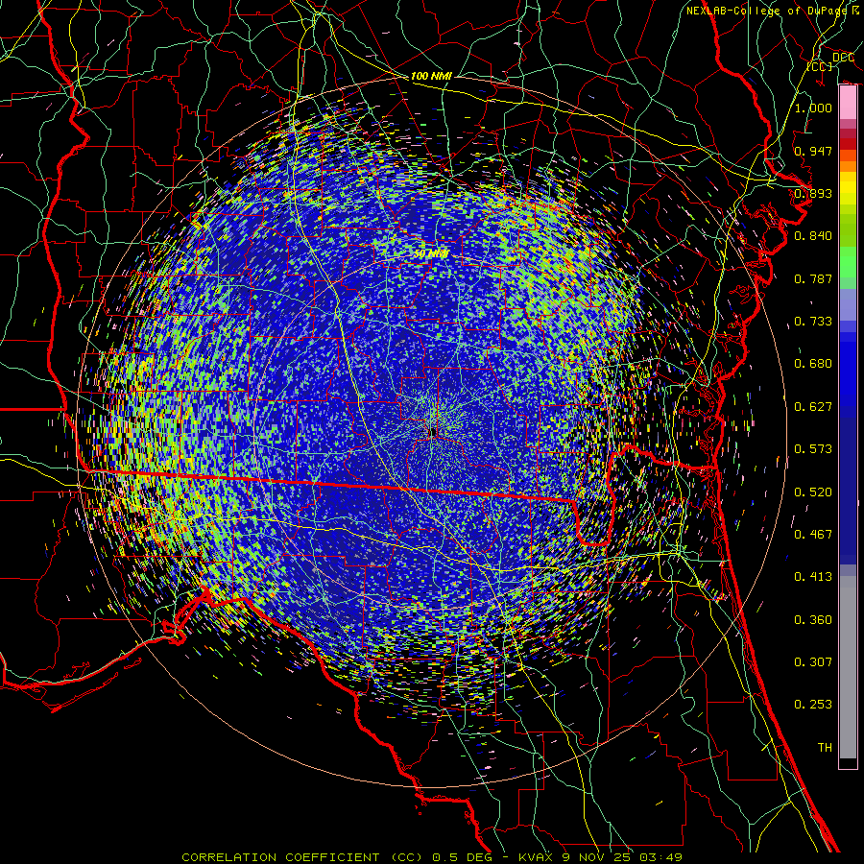The width and height of the screenshot is (864, 864).
Task: Click the 0.680 scale value
Action: 813,364
